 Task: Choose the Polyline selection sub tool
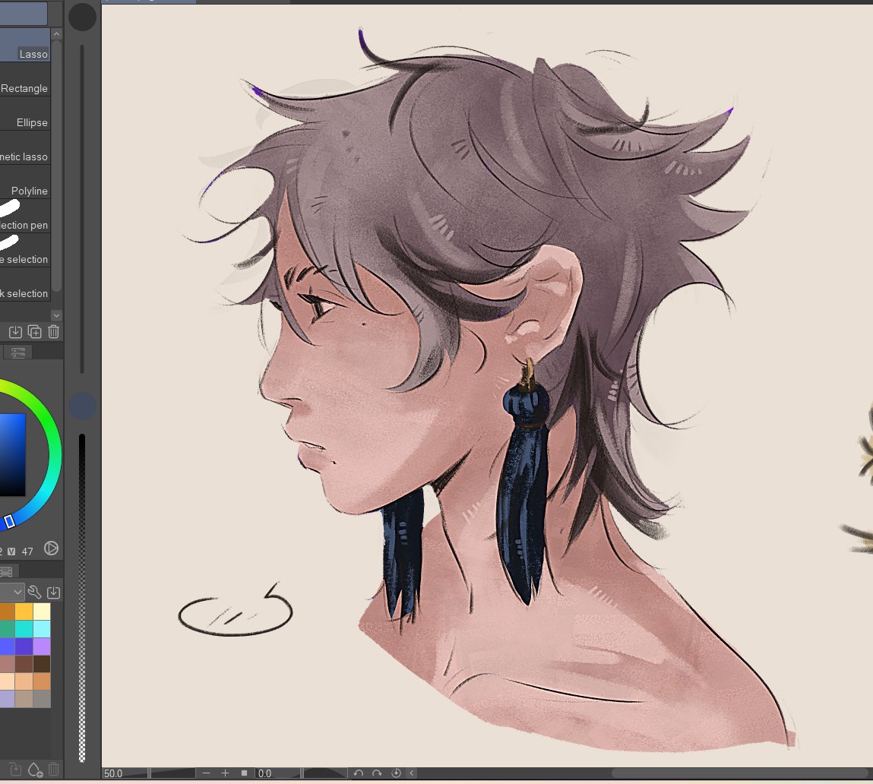coord(25,182)
